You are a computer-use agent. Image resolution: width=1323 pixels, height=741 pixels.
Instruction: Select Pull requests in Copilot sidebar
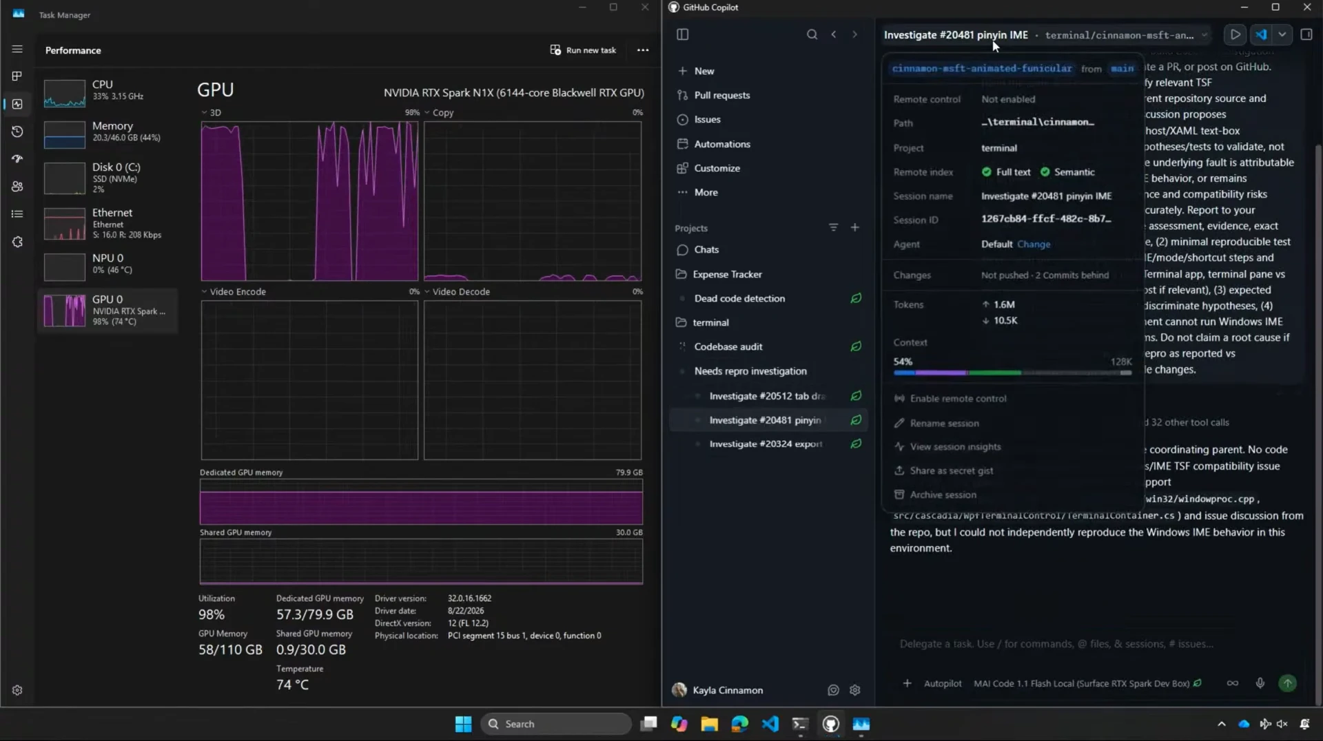pos(721,95)
